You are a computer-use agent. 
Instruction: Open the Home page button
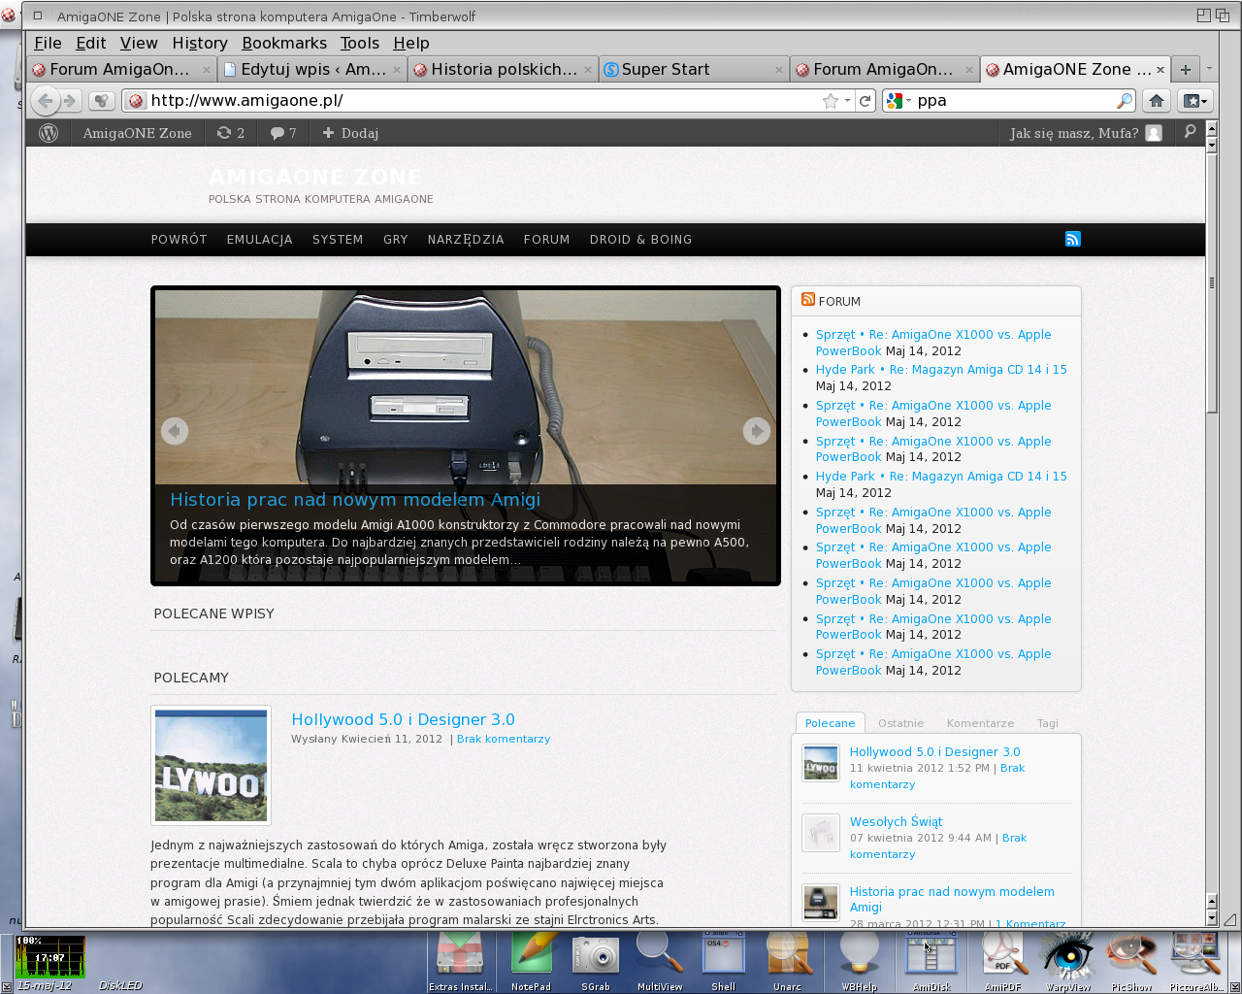(x=1156, y=100)
